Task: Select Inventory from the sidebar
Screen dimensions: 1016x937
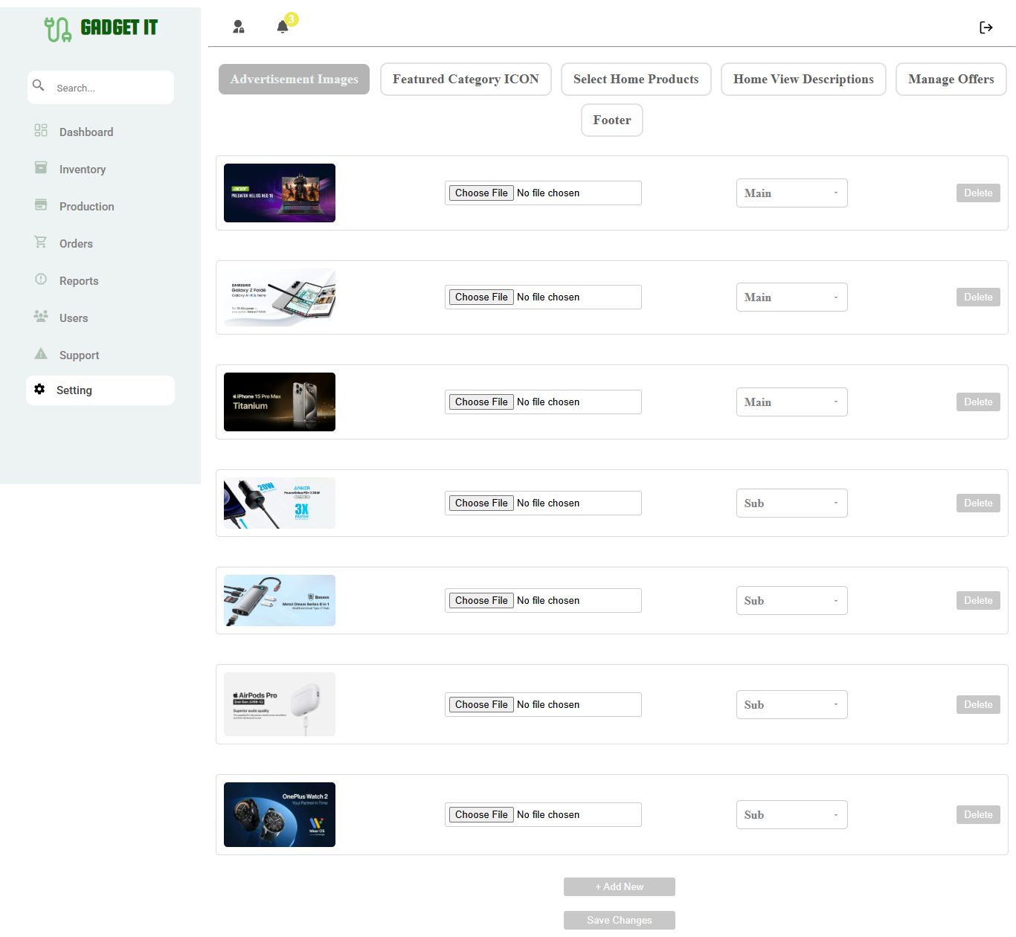Action: click(82, 169)
